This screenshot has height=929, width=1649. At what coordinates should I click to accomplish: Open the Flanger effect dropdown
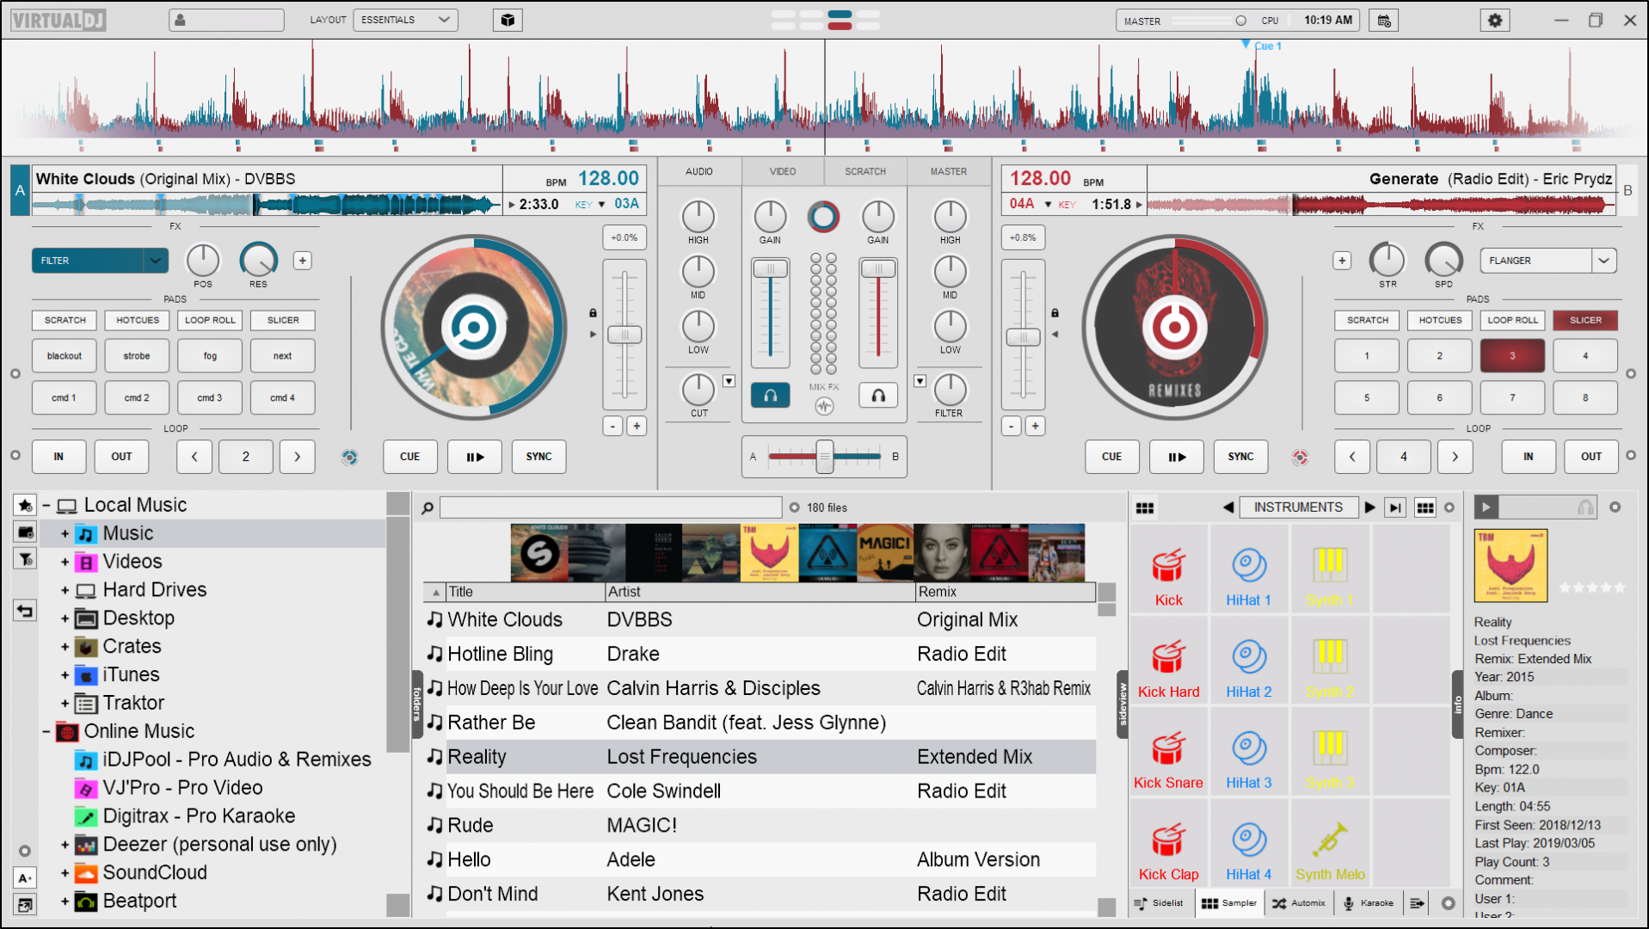coord(1603,261)
